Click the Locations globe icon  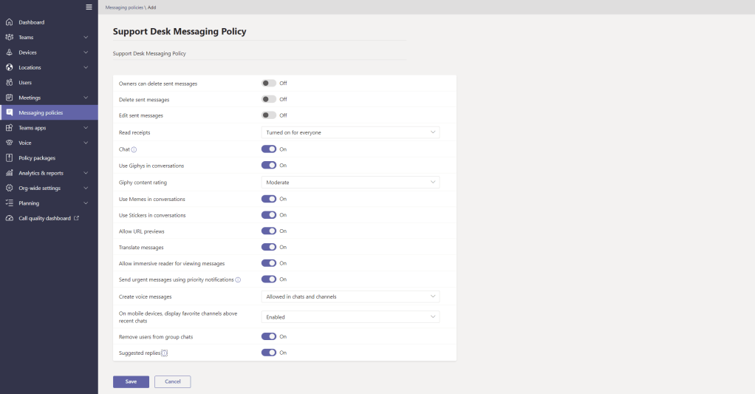tap(9, 67)
